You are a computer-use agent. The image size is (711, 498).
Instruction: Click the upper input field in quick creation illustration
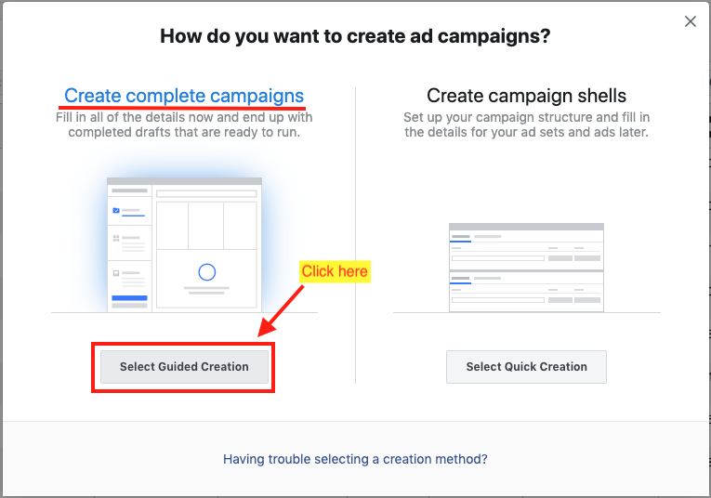497,257
